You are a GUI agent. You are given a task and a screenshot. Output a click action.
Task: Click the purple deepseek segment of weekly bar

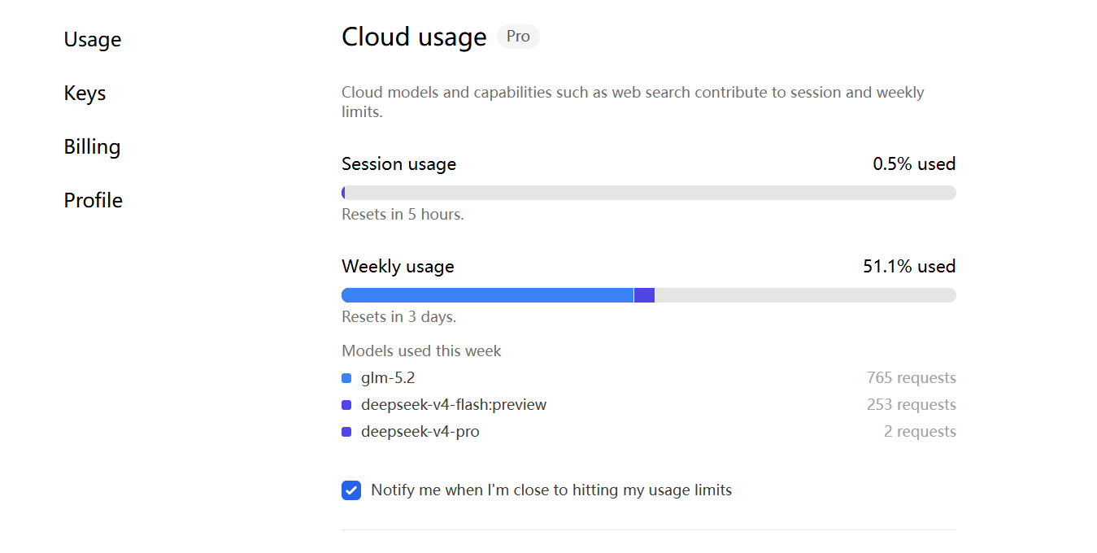click(644, 295)
